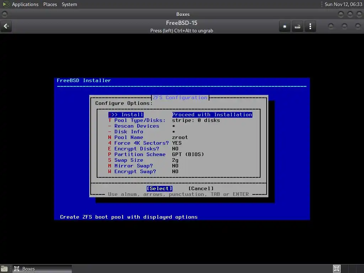Show desktop using bottom-left panel icon
The height and width of the screenshot is (273, 364).
4,269
